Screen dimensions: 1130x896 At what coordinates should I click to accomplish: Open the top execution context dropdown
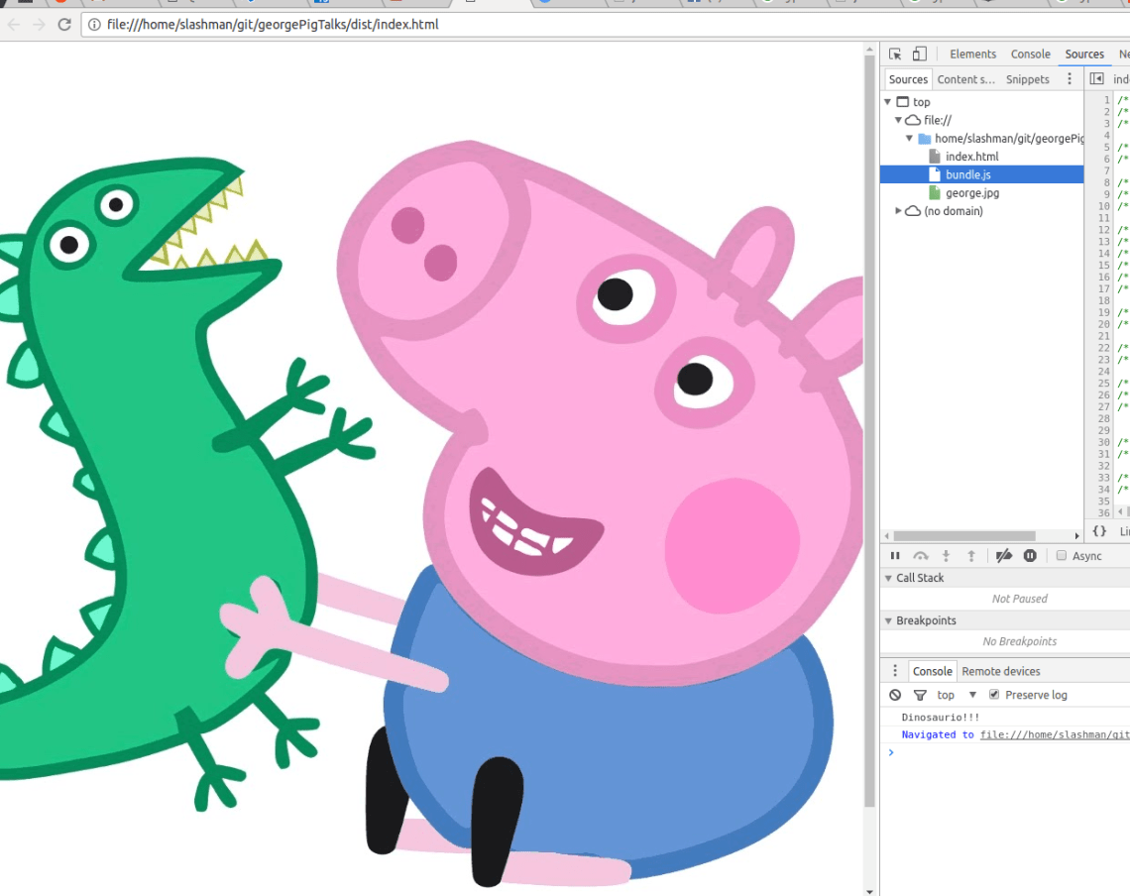pos(957,695)
